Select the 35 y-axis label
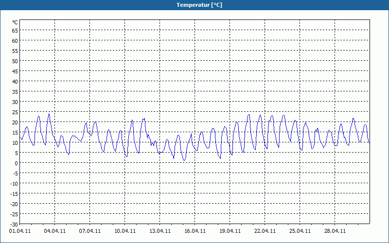 (x=15, y=92)
